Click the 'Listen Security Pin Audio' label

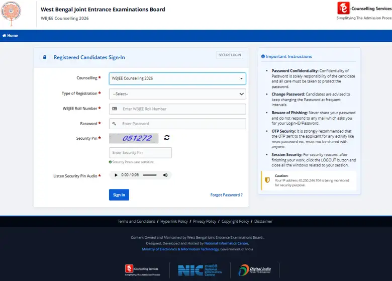tap(75, 176)
